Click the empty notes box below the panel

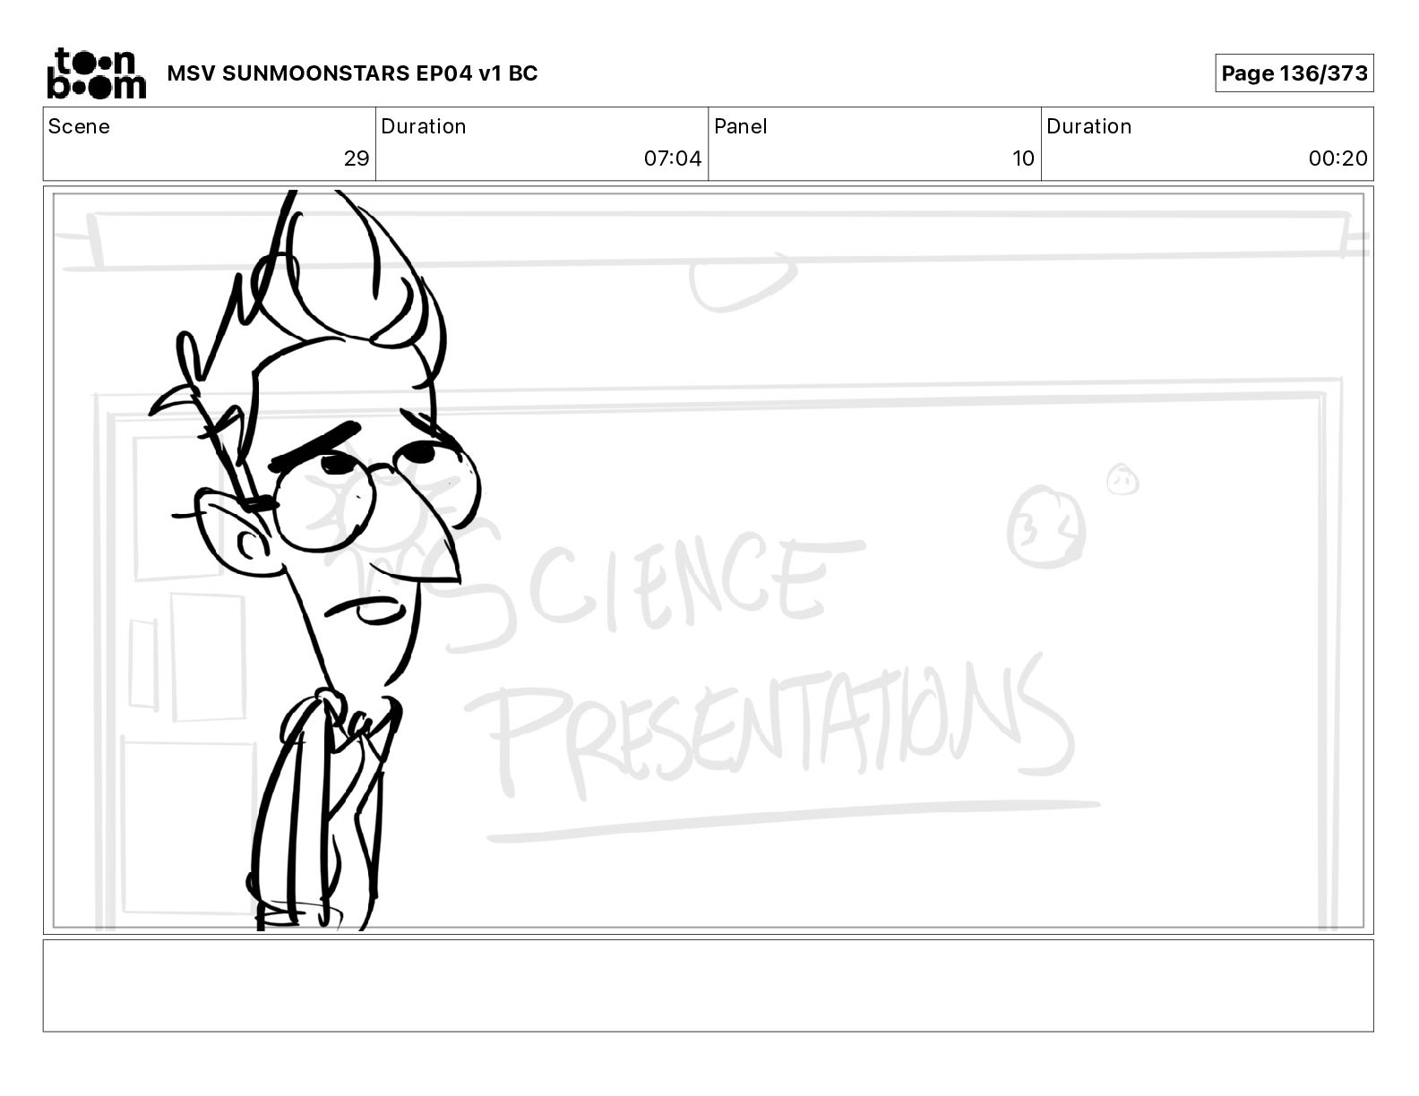click(x=708, y=985)
